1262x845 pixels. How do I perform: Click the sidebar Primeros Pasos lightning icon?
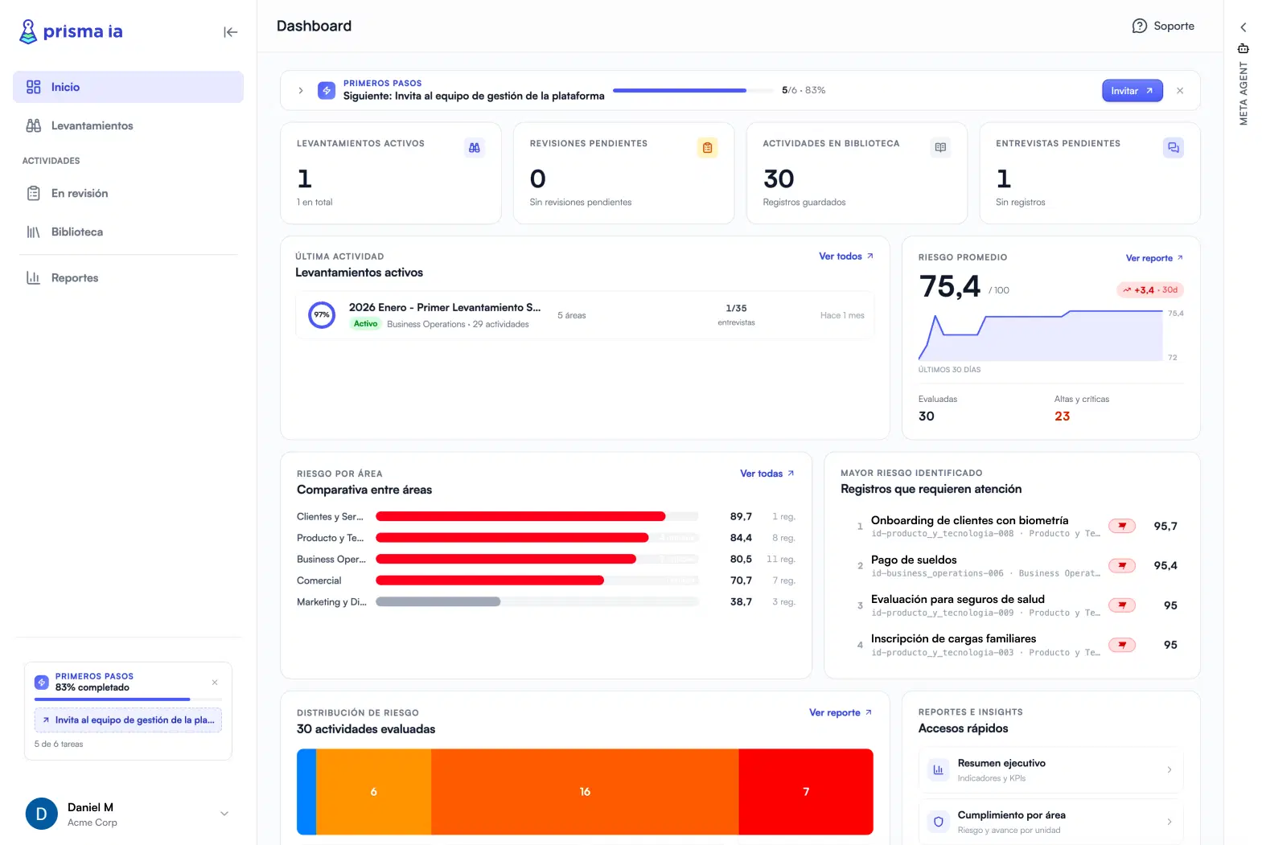point(42,682)
